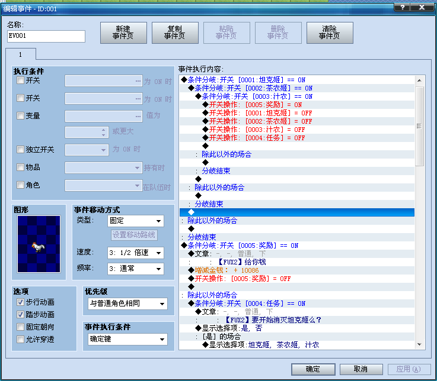Open the 角色 dropdown list
The height and width of the screenshot is (381, 437).
click(104, 186)
